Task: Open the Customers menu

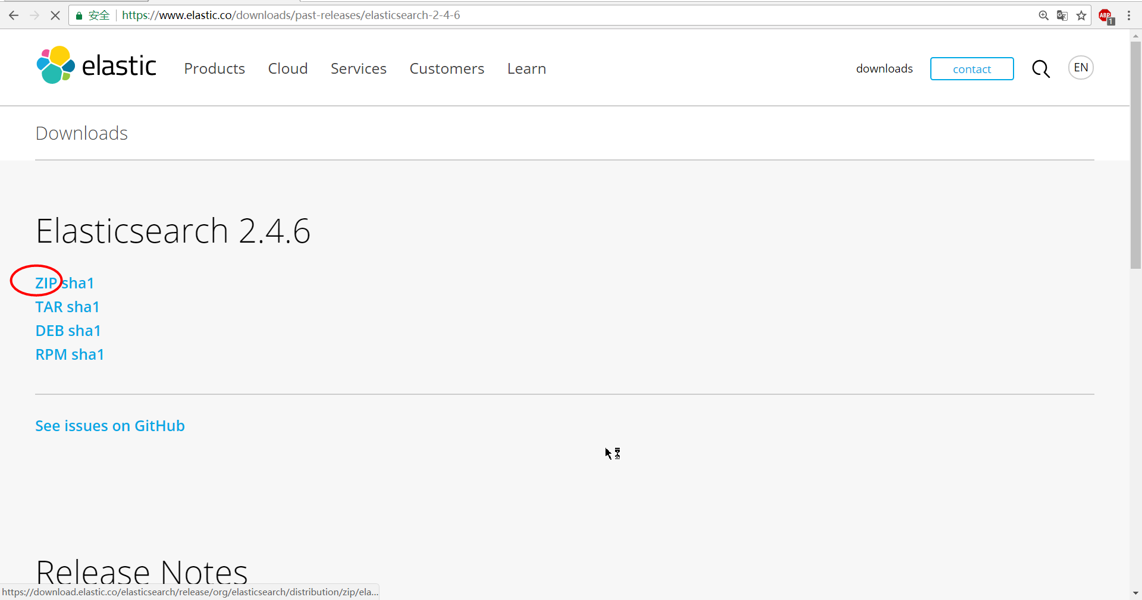Action: coord(447,69)
